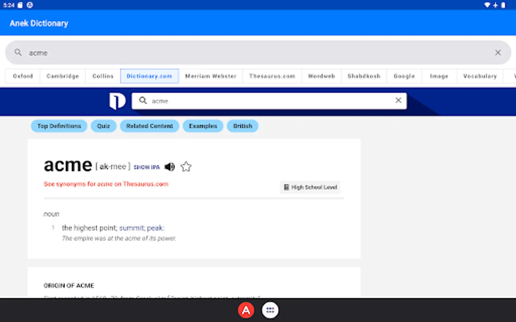Click the noun part-of-speech label
This screenshot has height=322, width=516.
pyautogui.click(x=51, y=214)
